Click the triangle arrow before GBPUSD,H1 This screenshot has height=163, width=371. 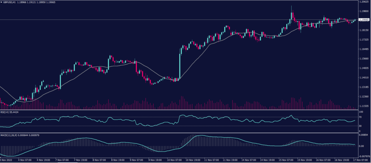tap(1, 2)
